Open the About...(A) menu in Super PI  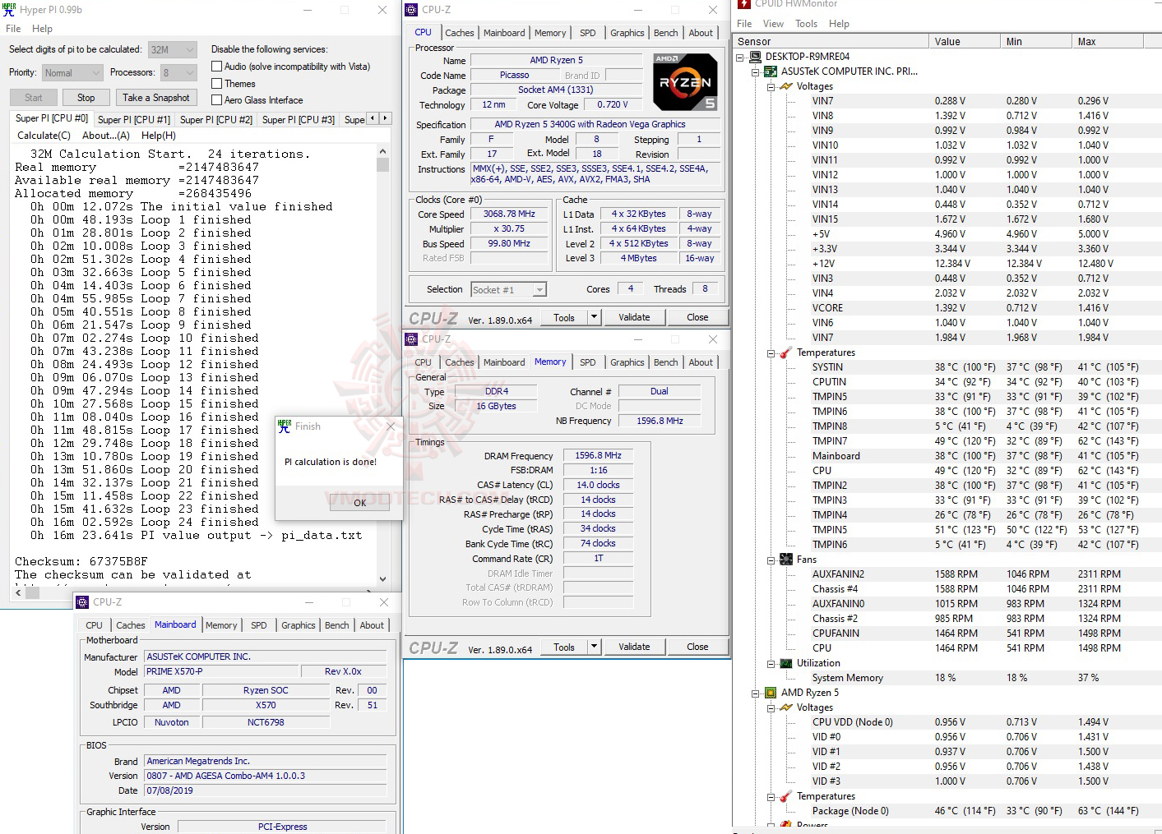(x=106, y=136)
